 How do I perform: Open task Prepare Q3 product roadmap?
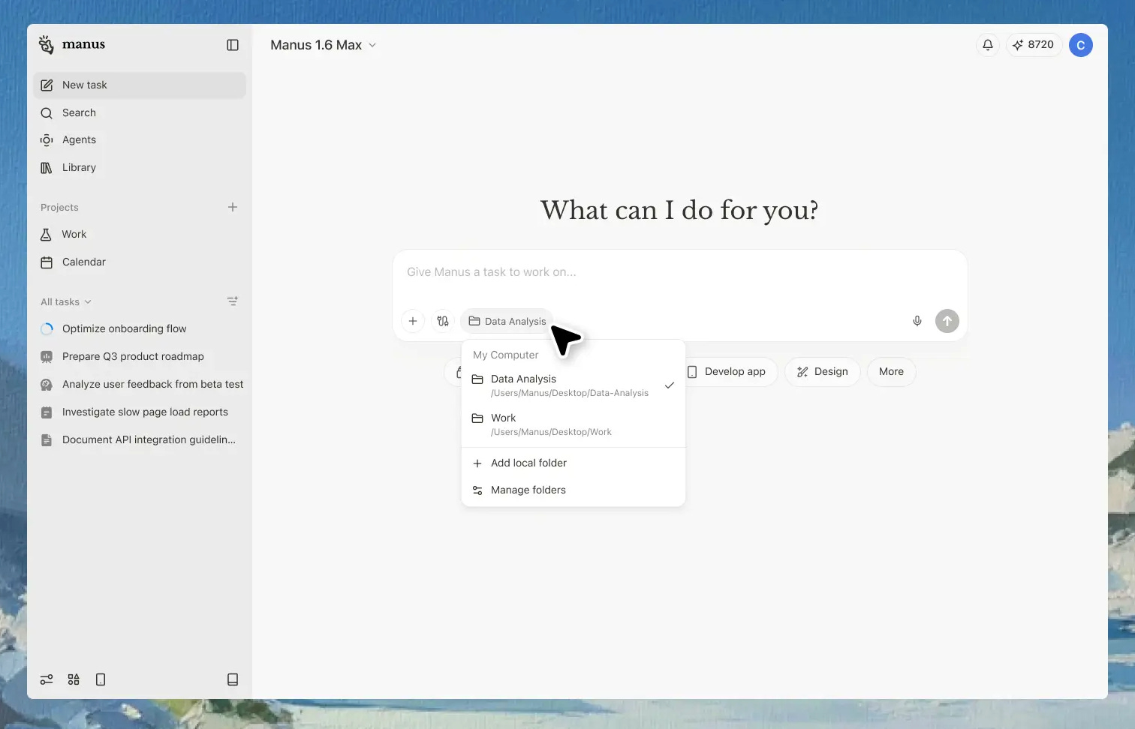(140, 356)
